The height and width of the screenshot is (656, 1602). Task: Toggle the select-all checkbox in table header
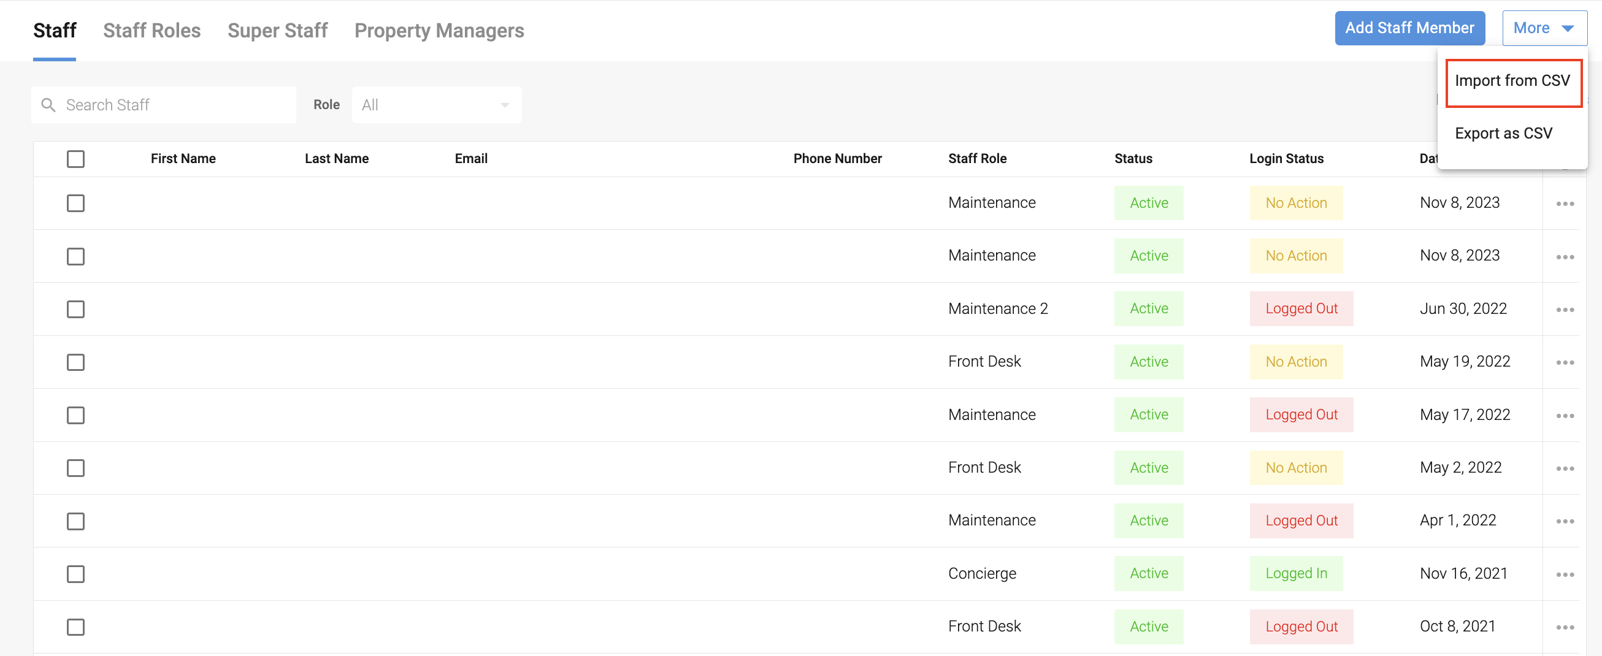[x=75, y=159]
